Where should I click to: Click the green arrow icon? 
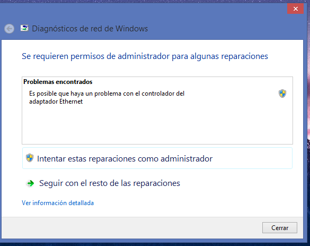[30, 183]
